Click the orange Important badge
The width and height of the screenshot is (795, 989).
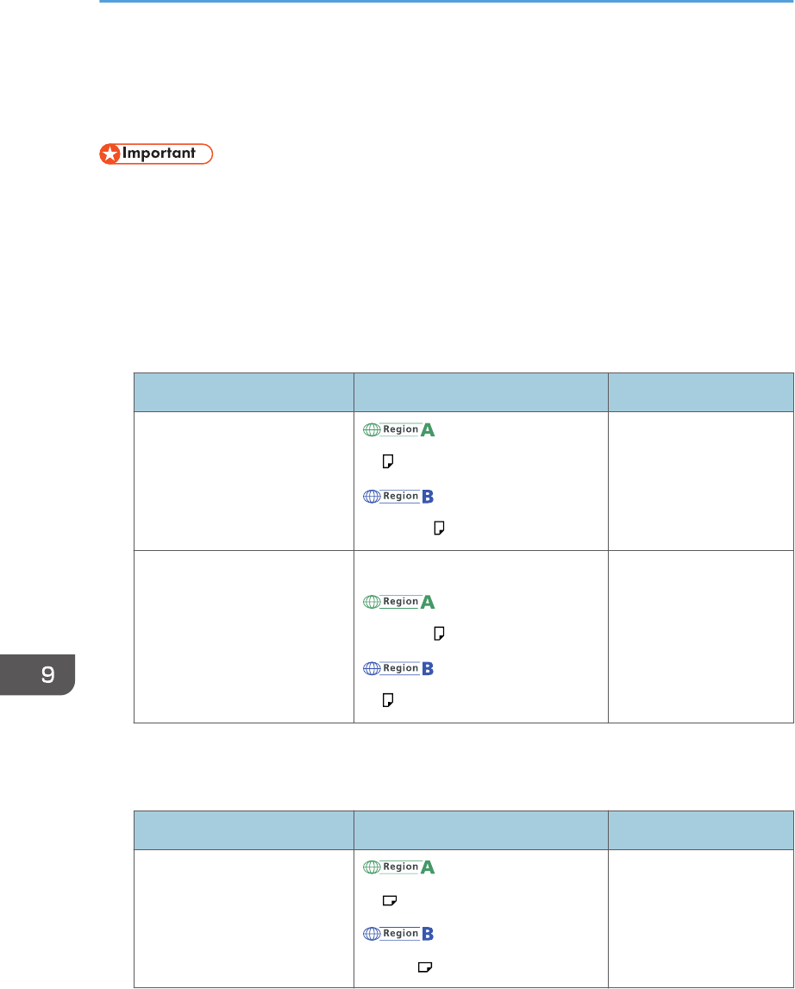pos(156,154)
